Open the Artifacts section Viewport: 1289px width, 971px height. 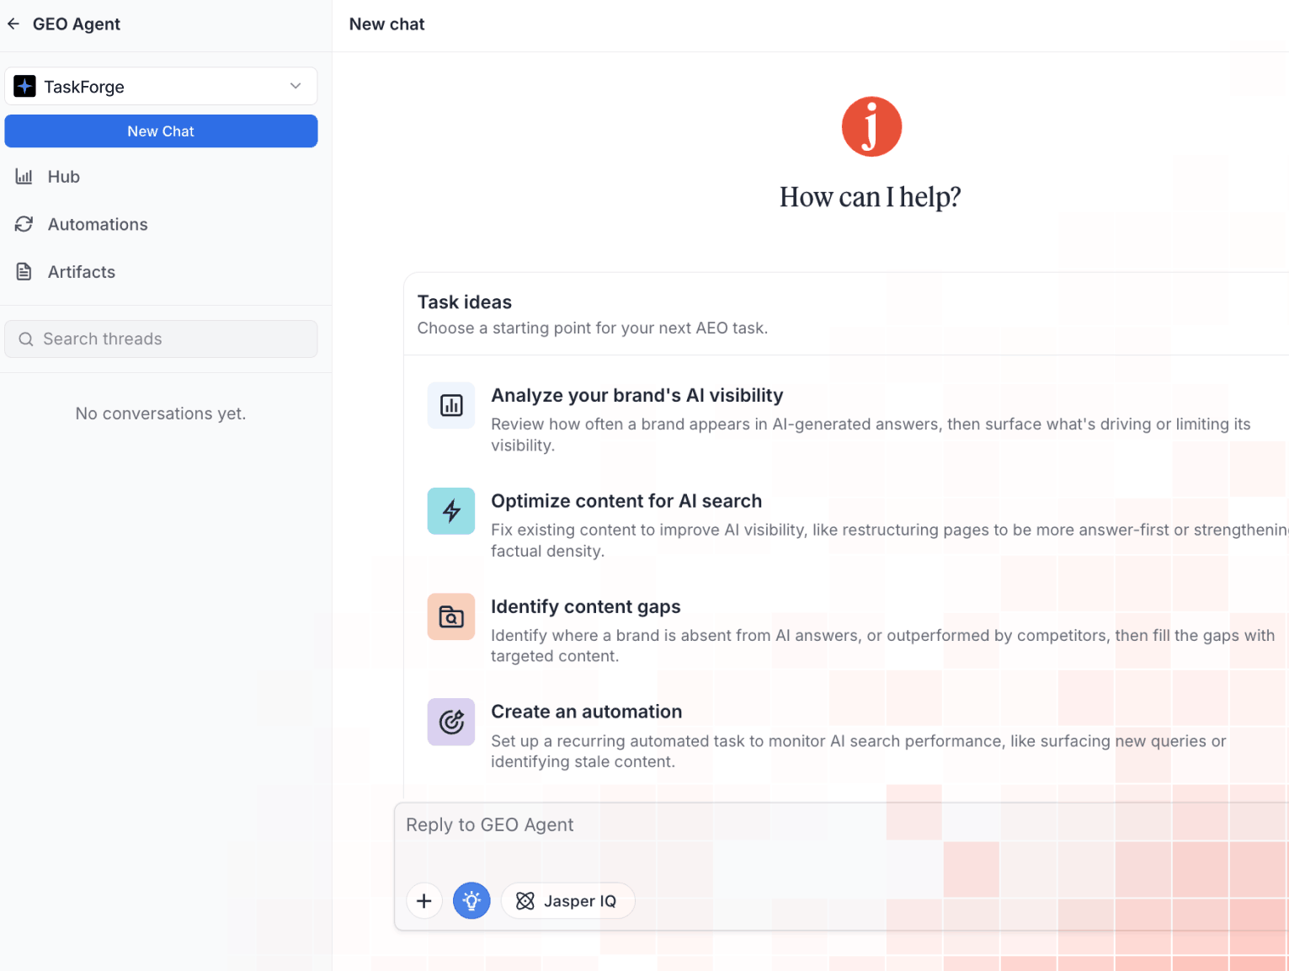[82, 272]
